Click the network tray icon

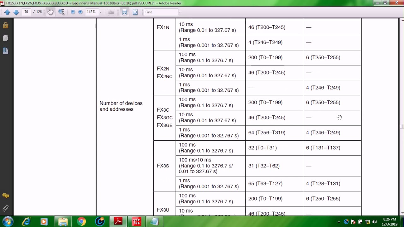367,222
